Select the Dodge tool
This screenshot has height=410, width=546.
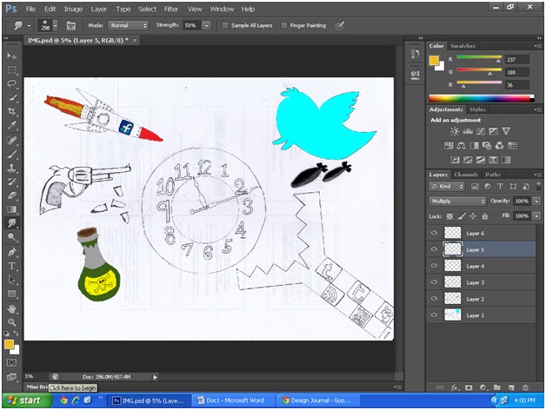pyautogui.click(x=12, y=237)
